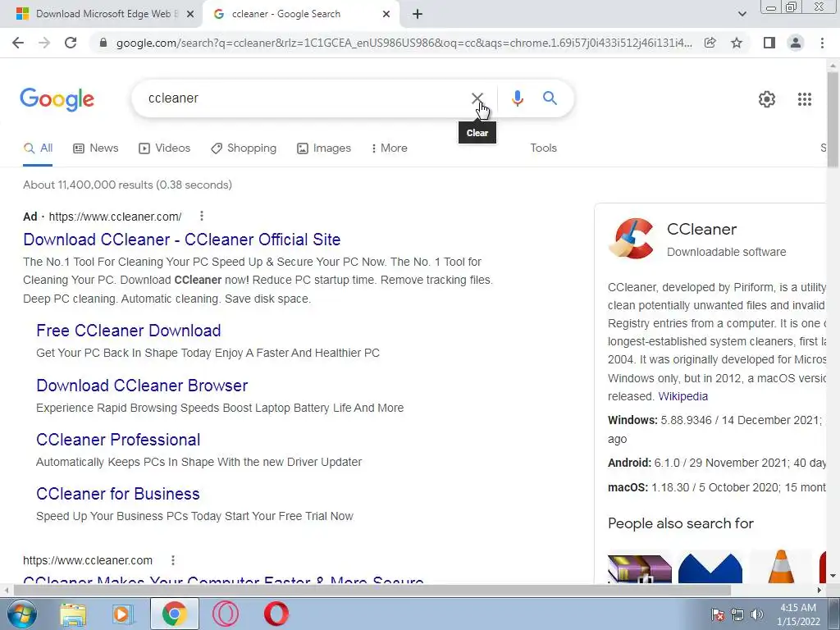Click the People also search for heading
Image resolution: width=840 pixels, height=630 pixels.
[680, 523]
